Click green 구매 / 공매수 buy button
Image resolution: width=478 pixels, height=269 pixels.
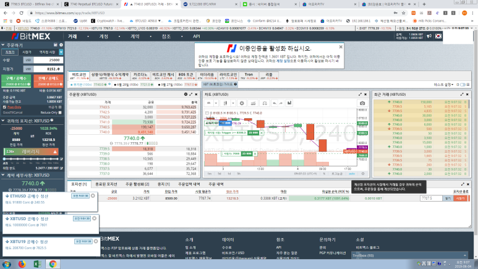click(16, 81)
